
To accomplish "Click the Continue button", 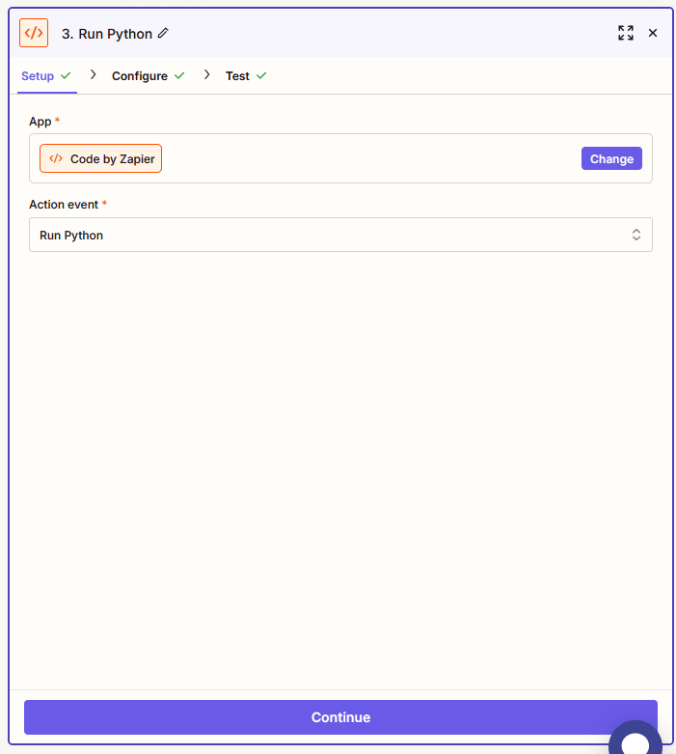I will [x=340, y=717].
